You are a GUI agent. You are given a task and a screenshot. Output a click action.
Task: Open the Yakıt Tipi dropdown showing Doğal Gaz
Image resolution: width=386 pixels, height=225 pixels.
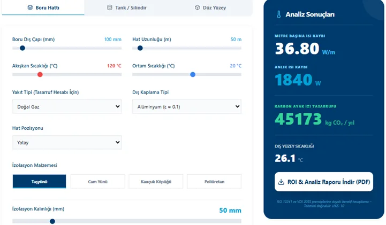67,106
